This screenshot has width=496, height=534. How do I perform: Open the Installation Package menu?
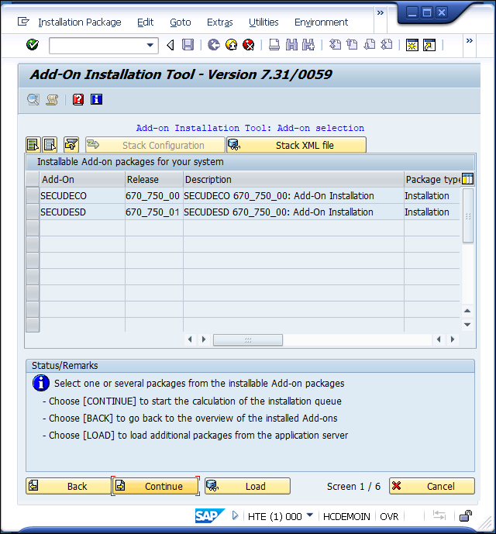(x=80, y=22)
